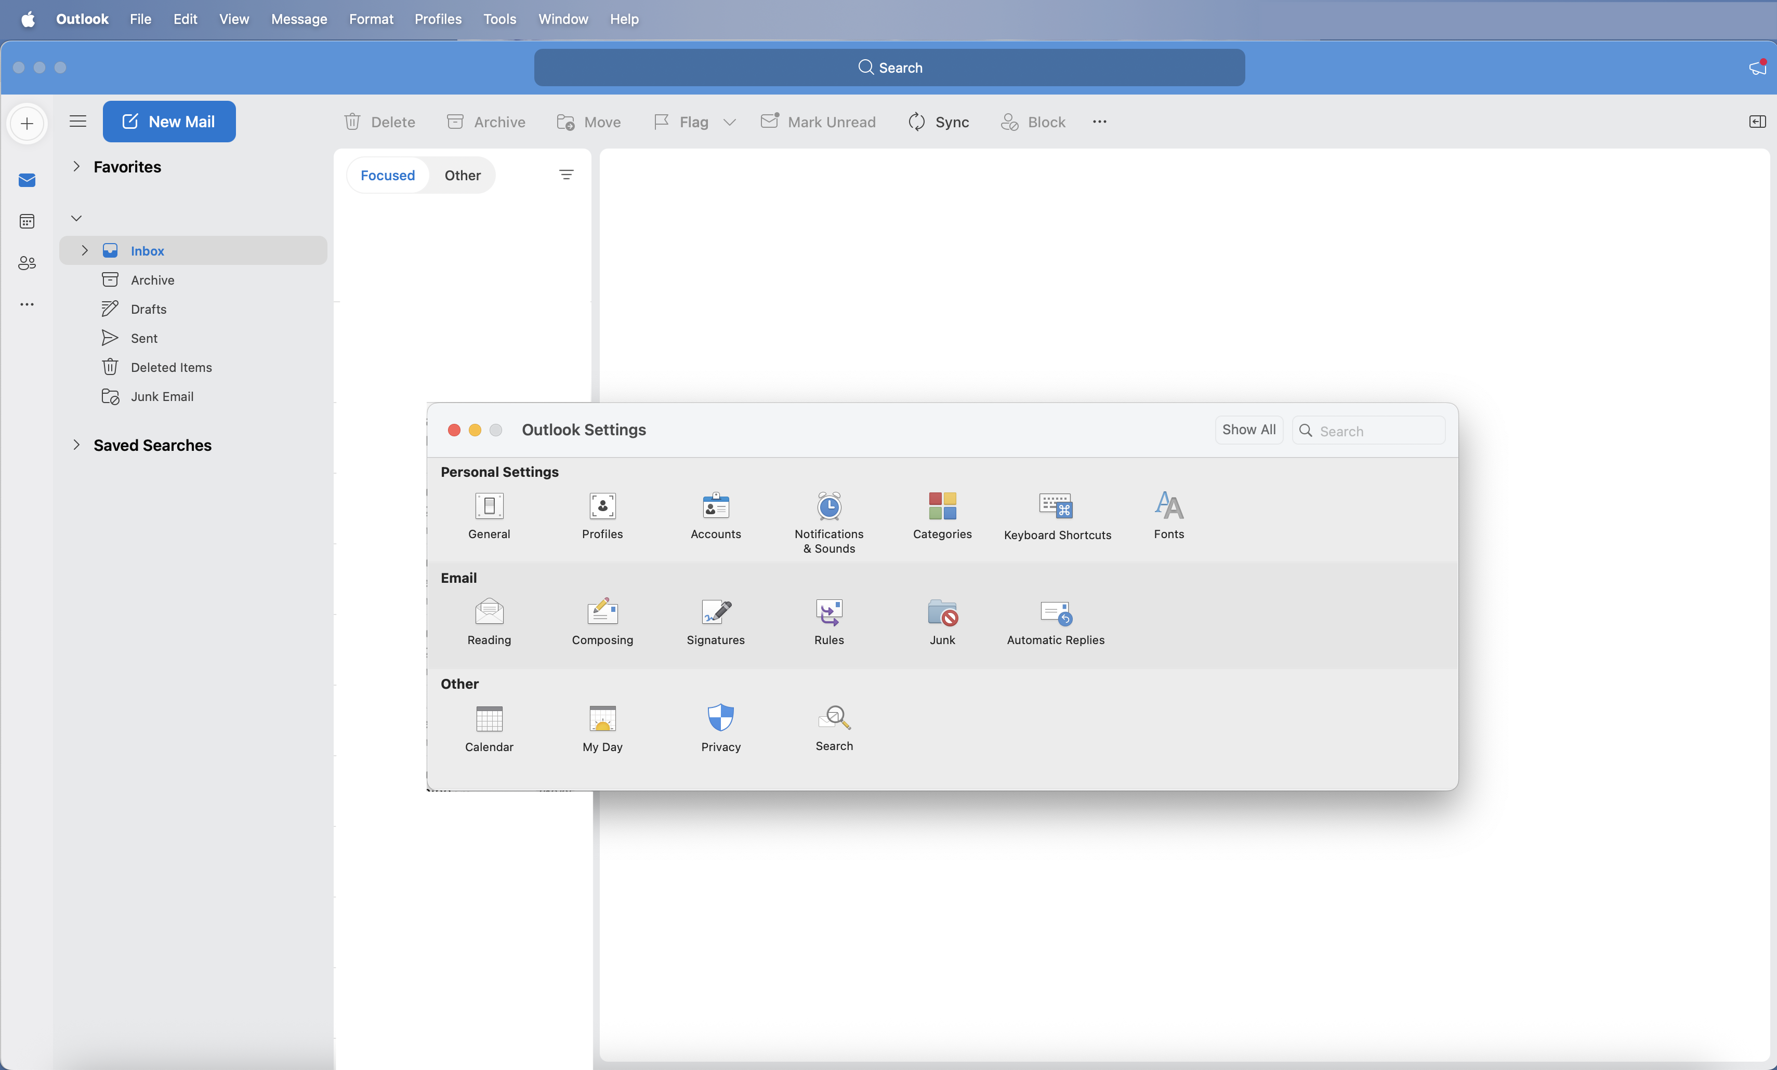Image resolution: width=1777 pixels, height=1070 pixels.
Task: Click the main Outlook search bar
Action: (x=889, y=67)
